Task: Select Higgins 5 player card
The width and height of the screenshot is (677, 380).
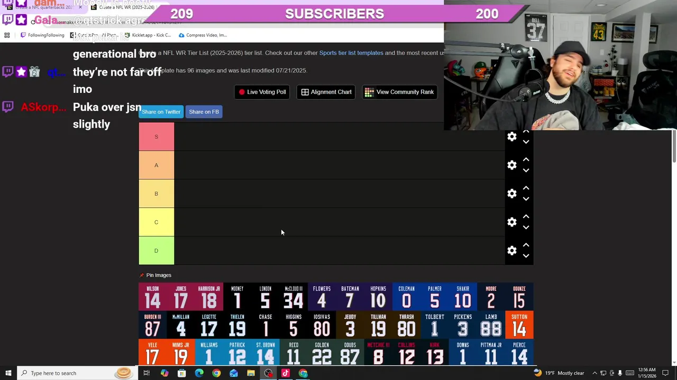Action: (294, 325)
